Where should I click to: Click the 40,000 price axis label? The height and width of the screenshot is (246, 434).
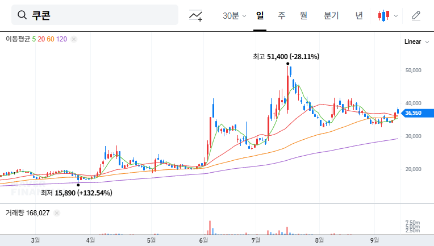[x=413, y=103]
